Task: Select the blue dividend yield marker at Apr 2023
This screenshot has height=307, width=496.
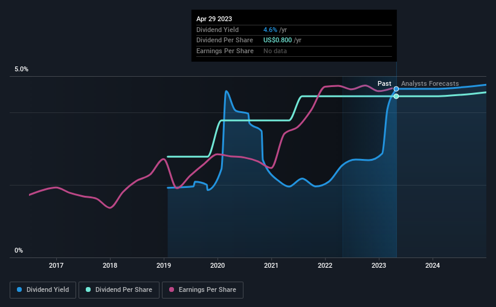Action: pos(396,89)
